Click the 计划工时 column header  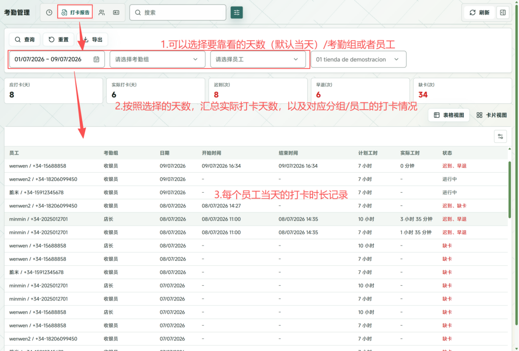click(x=368, y=153)
